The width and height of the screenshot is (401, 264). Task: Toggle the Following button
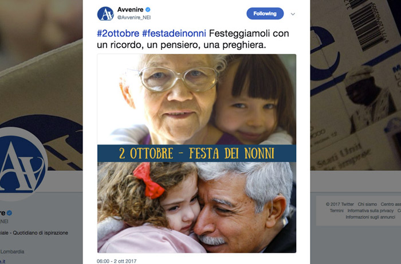[265, 14]
